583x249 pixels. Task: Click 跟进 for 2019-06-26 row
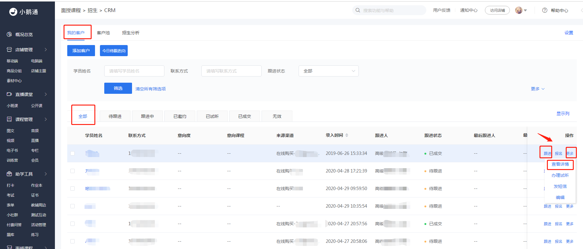coord(548,153)
